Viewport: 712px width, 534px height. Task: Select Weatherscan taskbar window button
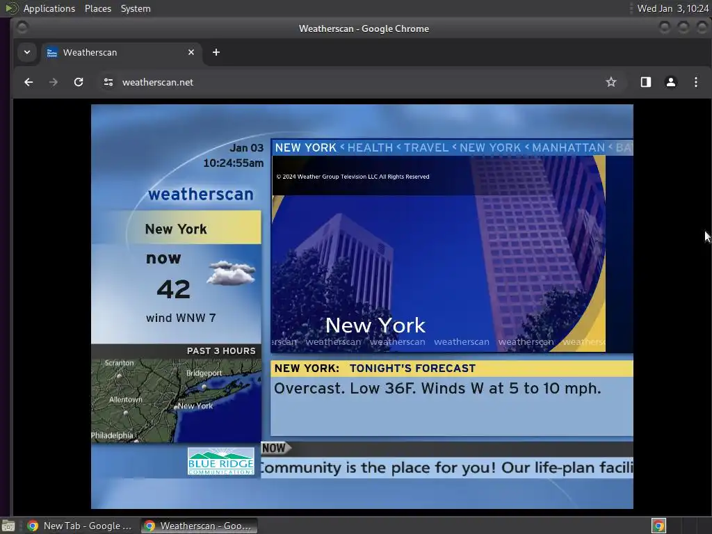click(x=198, y=526)
